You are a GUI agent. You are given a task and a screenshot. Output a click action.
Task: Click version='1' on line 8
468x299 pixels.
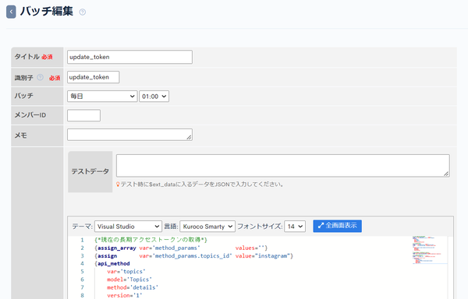coord(125,295)
